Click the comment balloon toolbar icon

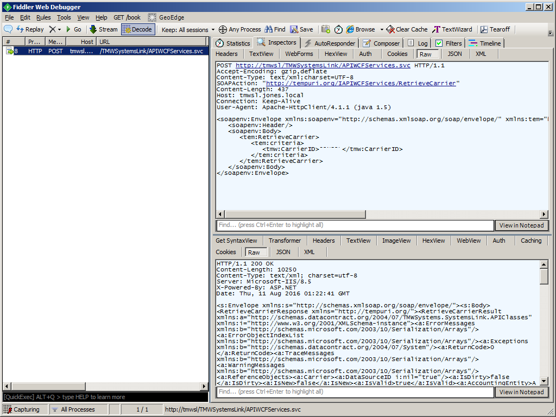[8, 29]
